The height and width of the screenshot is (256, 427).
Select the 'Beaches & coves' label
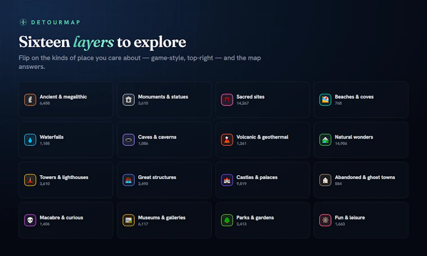click(354, 97)
